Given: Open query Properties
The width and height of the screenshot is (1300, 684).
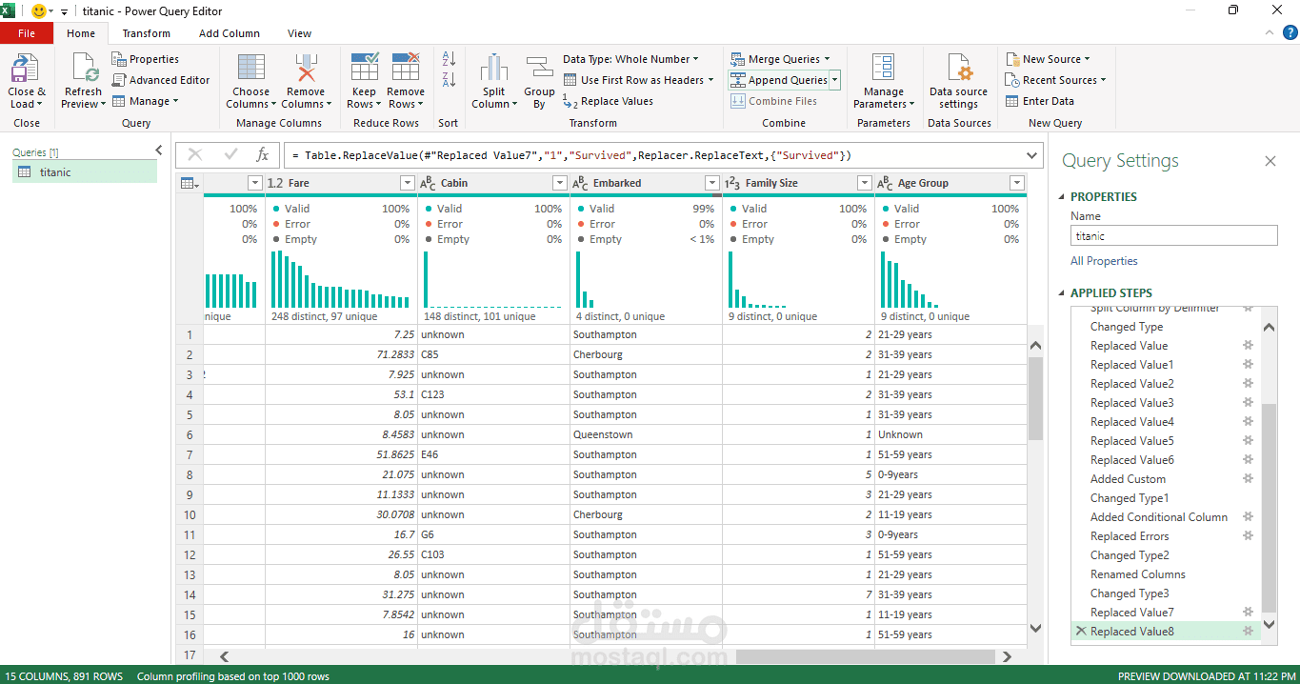Looking at the screenshot, I should (145, 59).
